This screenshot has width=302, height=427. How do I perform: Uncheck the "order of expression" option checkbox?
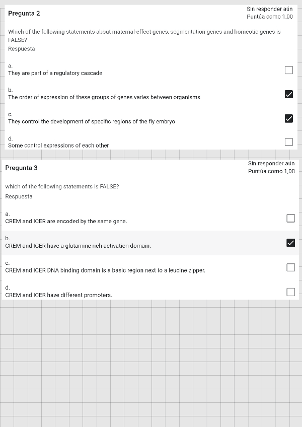point(288,94)
